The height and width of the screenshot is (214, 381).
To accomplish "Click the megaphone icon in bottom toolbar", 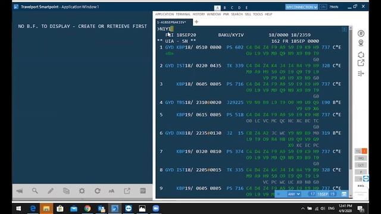I will point(20,191).
